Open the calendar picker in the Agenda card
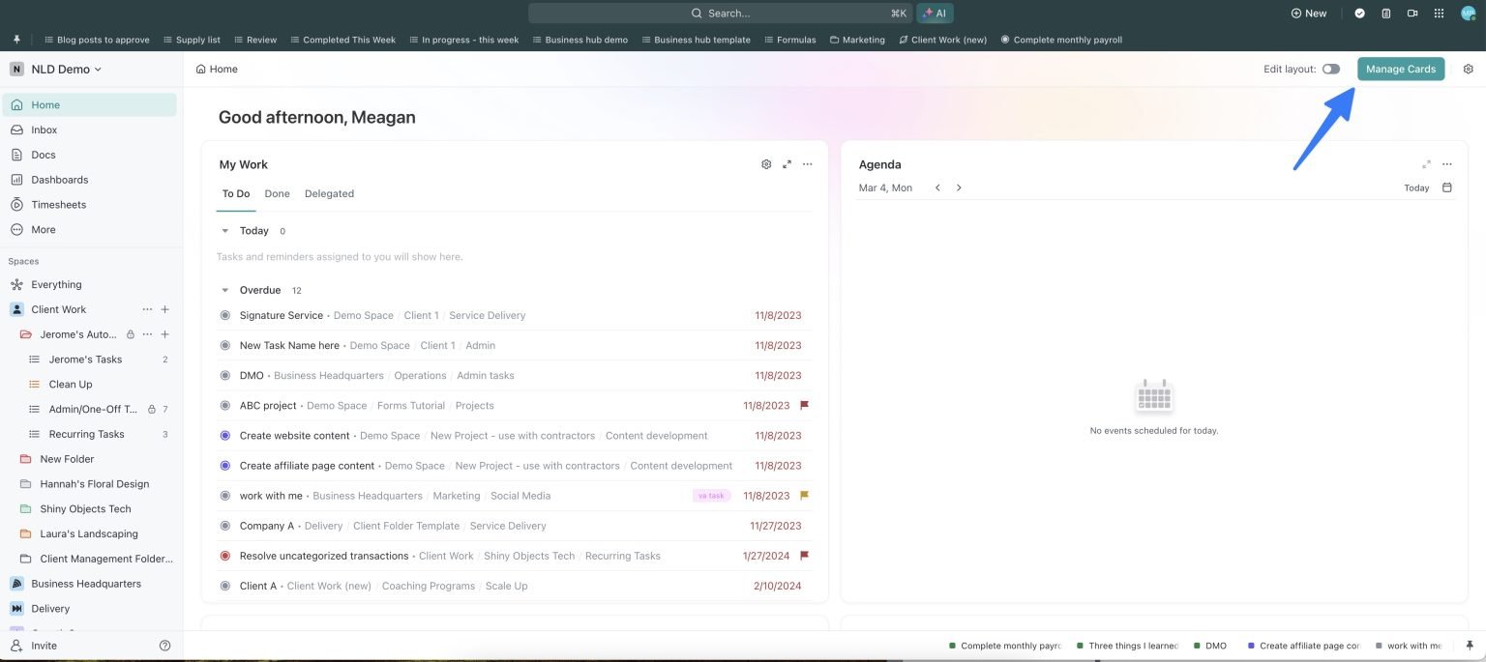 (1447, 187)
